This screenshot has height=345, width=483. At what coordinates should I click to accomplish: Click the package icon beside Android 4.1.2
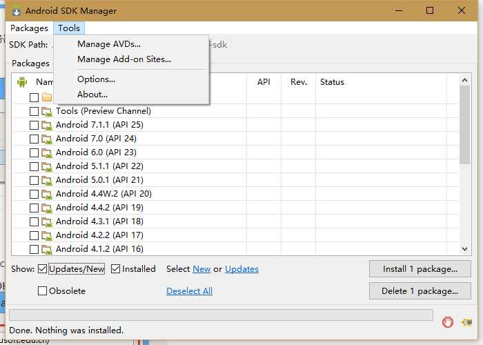(47, 250)
